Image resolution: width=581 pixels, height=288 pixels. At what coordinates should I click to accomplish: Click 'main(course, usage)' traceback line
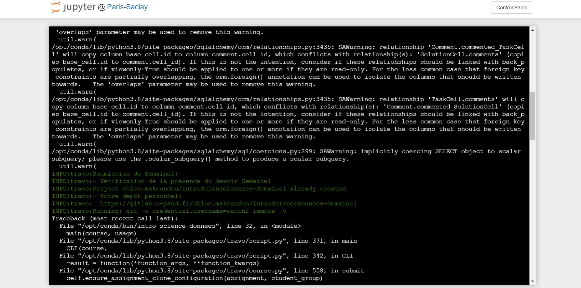pos(101,234)
